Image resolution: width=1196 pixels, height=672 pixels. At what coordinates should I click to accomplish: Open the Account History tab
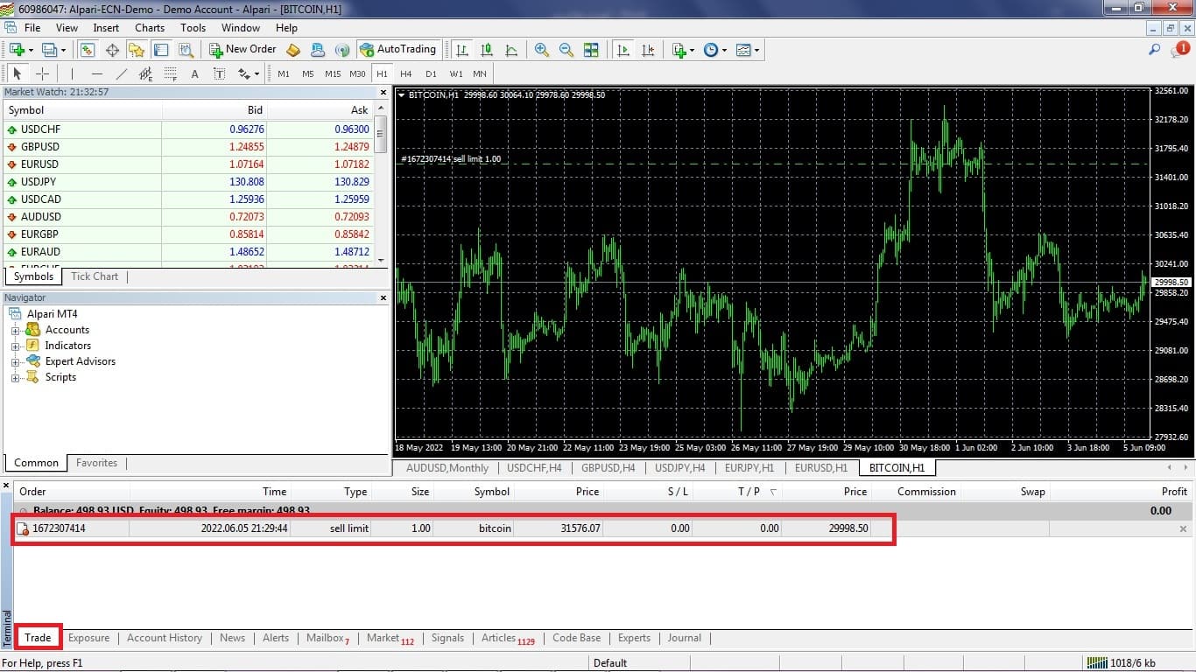pyautogui.click(x=165, y=638)
